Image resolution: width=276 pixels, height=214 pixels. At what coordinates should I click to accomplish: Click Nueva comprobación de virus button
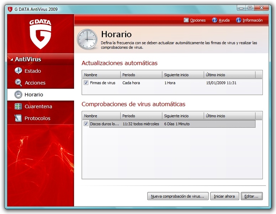pos(178,196)
